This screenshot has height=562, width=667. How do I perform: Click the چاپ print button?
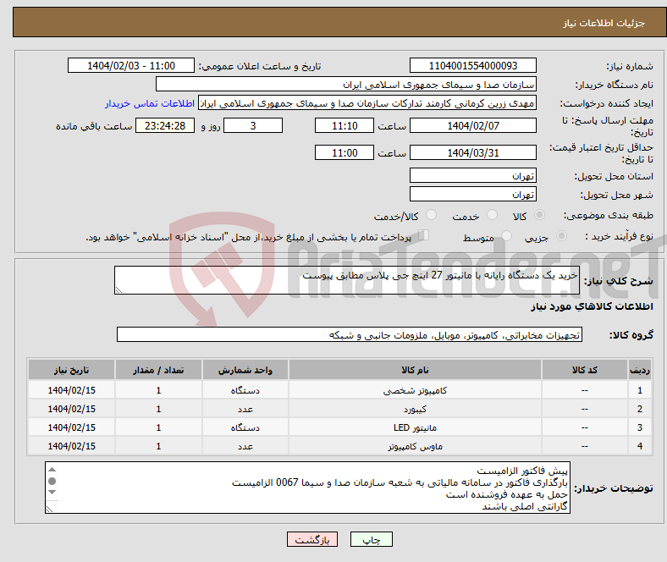click(372, 539)
